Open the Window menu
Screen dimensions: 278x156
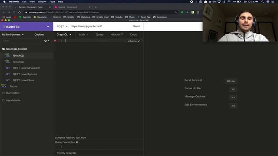coord(42,2)
